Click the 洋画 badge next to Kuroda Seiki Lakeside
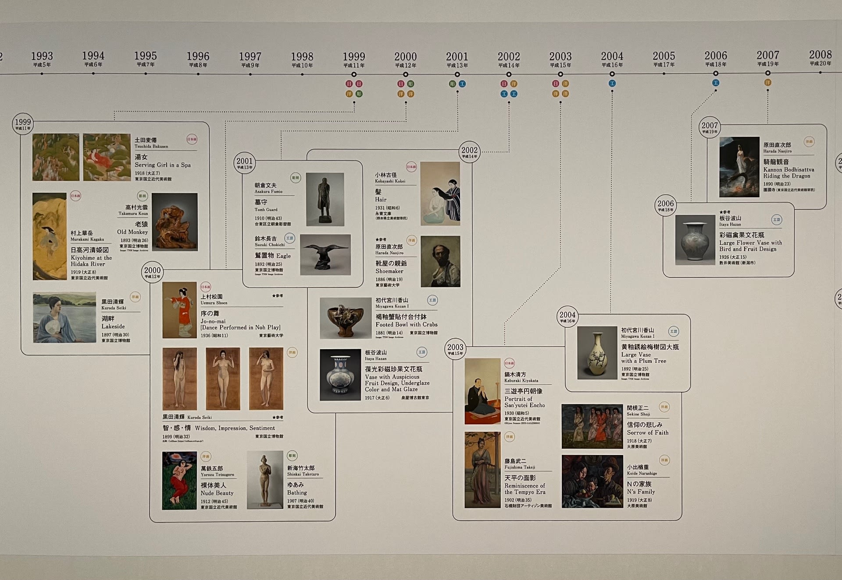Image resolution: width=842 pixels, height=580 pixels. 135,297
